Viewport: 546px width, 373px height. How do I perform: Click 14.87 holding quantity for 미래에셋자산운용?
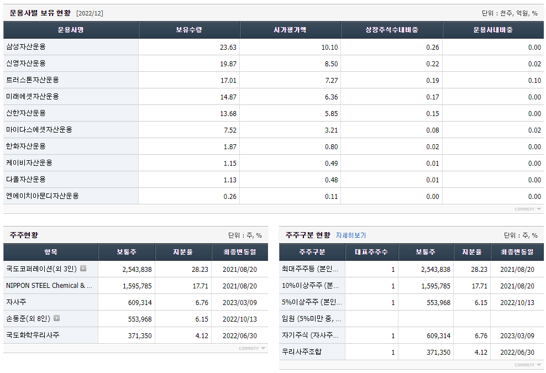point(228,97)
